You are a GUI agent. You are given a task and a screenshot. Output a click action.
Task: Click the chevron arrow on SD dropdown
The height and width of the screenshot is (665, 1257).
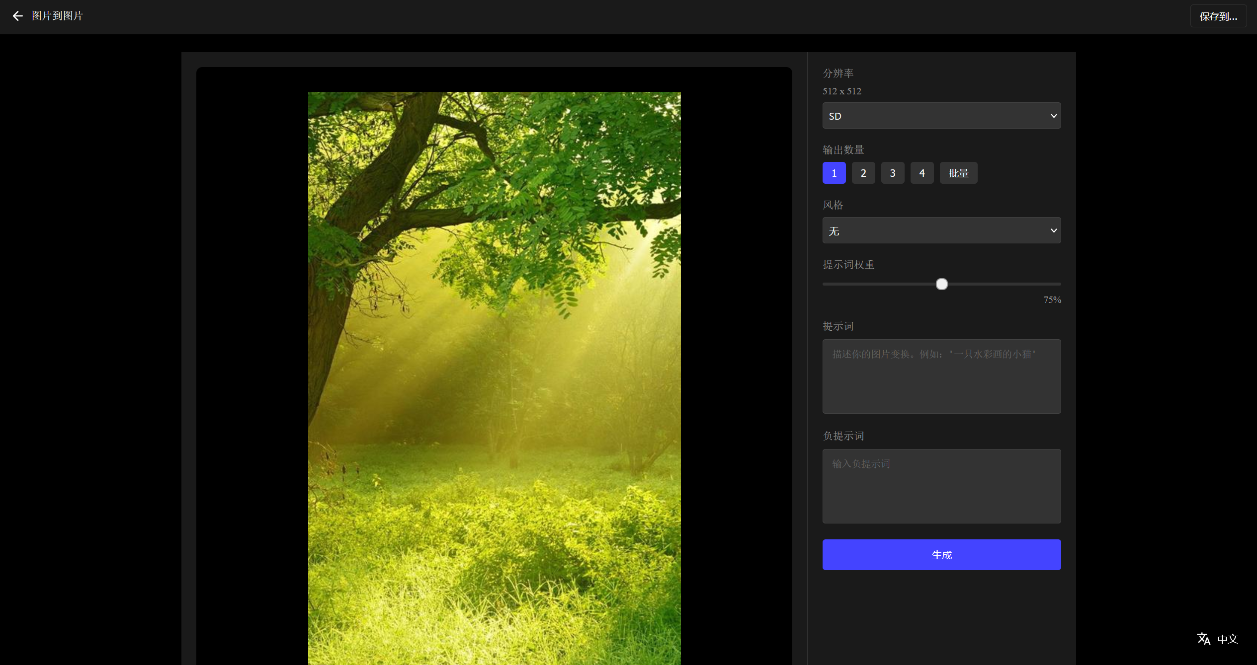(x=1053, y=116)
